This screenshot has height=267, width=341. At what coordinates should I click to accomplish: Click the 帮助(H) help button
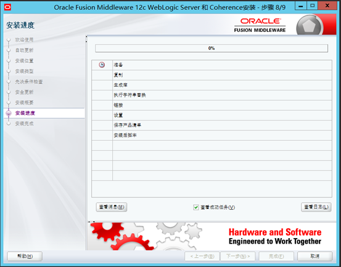coord(25,257)
